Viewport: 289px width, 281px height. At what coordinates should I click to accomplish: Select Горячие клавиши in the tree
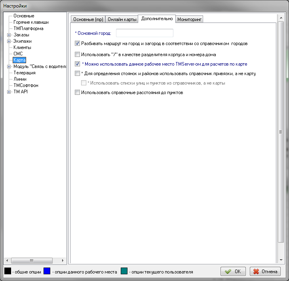click(x=31, y=22)
